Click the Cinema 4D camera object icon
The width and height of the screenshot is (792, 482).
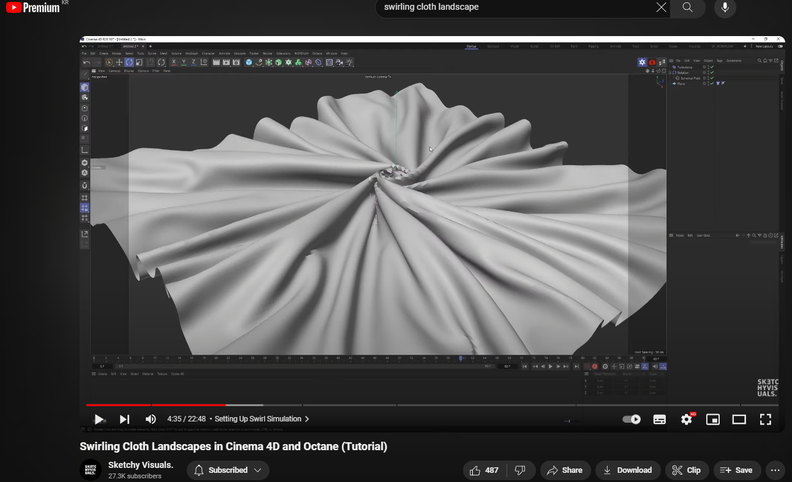point(339,62)
